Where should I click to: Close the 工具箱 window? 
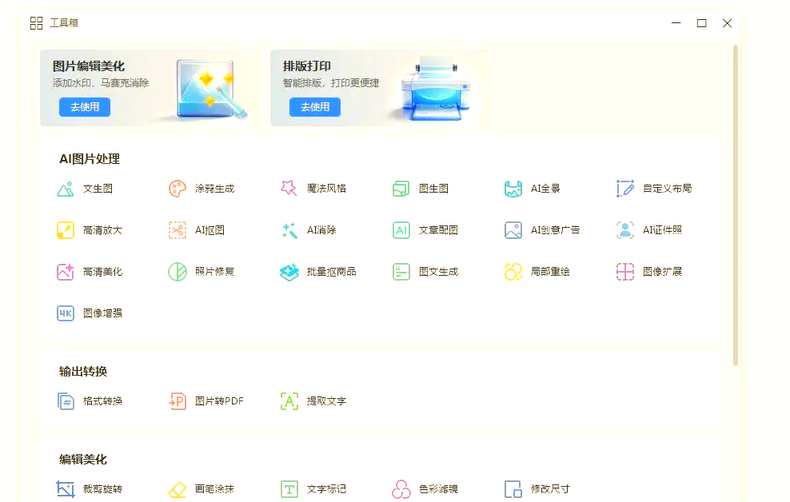click(x=727, y=23)
